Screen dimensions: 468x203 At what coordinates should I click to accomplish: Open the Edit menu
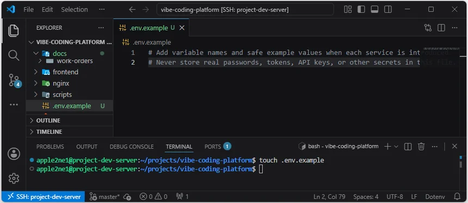coord(47,10)
